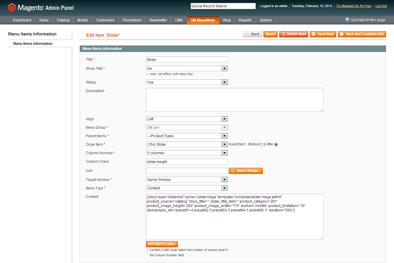Click the Content textarea resize handle
This screenshot has height=263, width=394.
322,238
